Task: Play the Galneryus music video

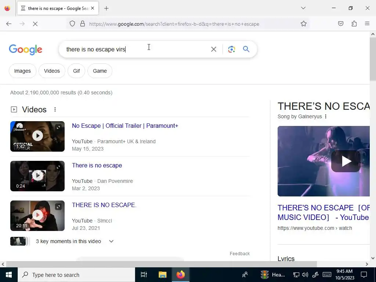Action: (x=346, y=161)
